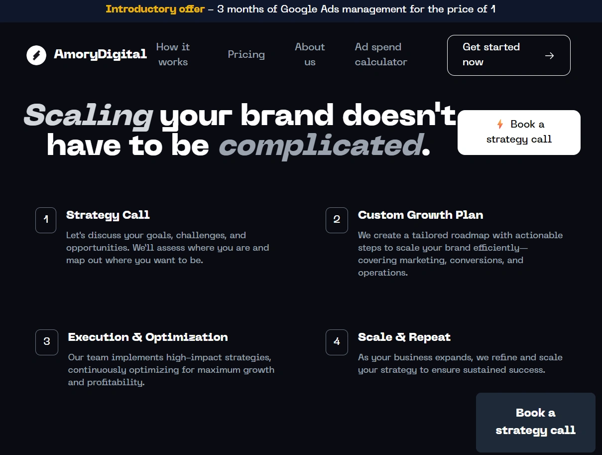Click the step 4 number badge
The image size is (602, 455).
coord(337,342)
